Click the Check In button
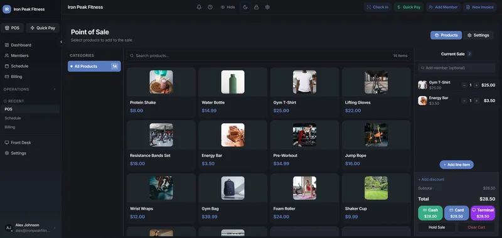502x238 pixels. [x=378, y=7]
